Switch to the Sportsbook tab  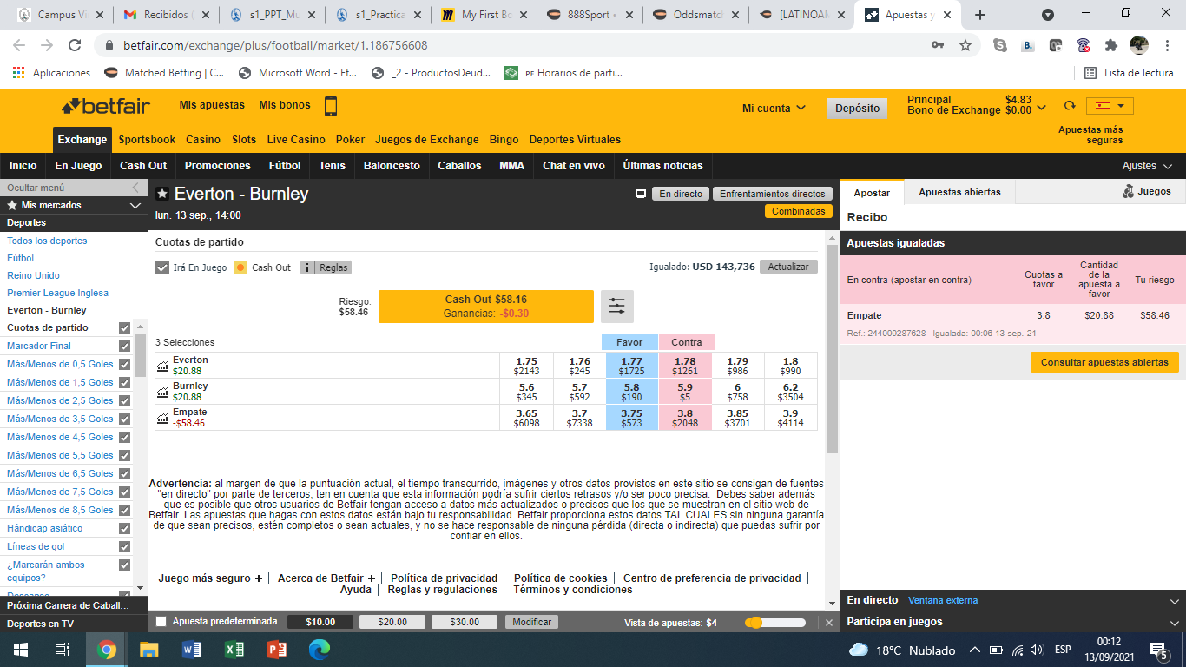coord(147,140)
